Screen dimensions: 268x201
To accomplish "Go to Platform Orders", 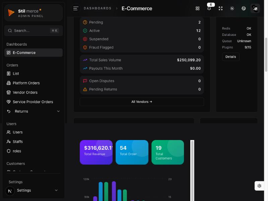I will pyautogui.click(x=33, y=83).
